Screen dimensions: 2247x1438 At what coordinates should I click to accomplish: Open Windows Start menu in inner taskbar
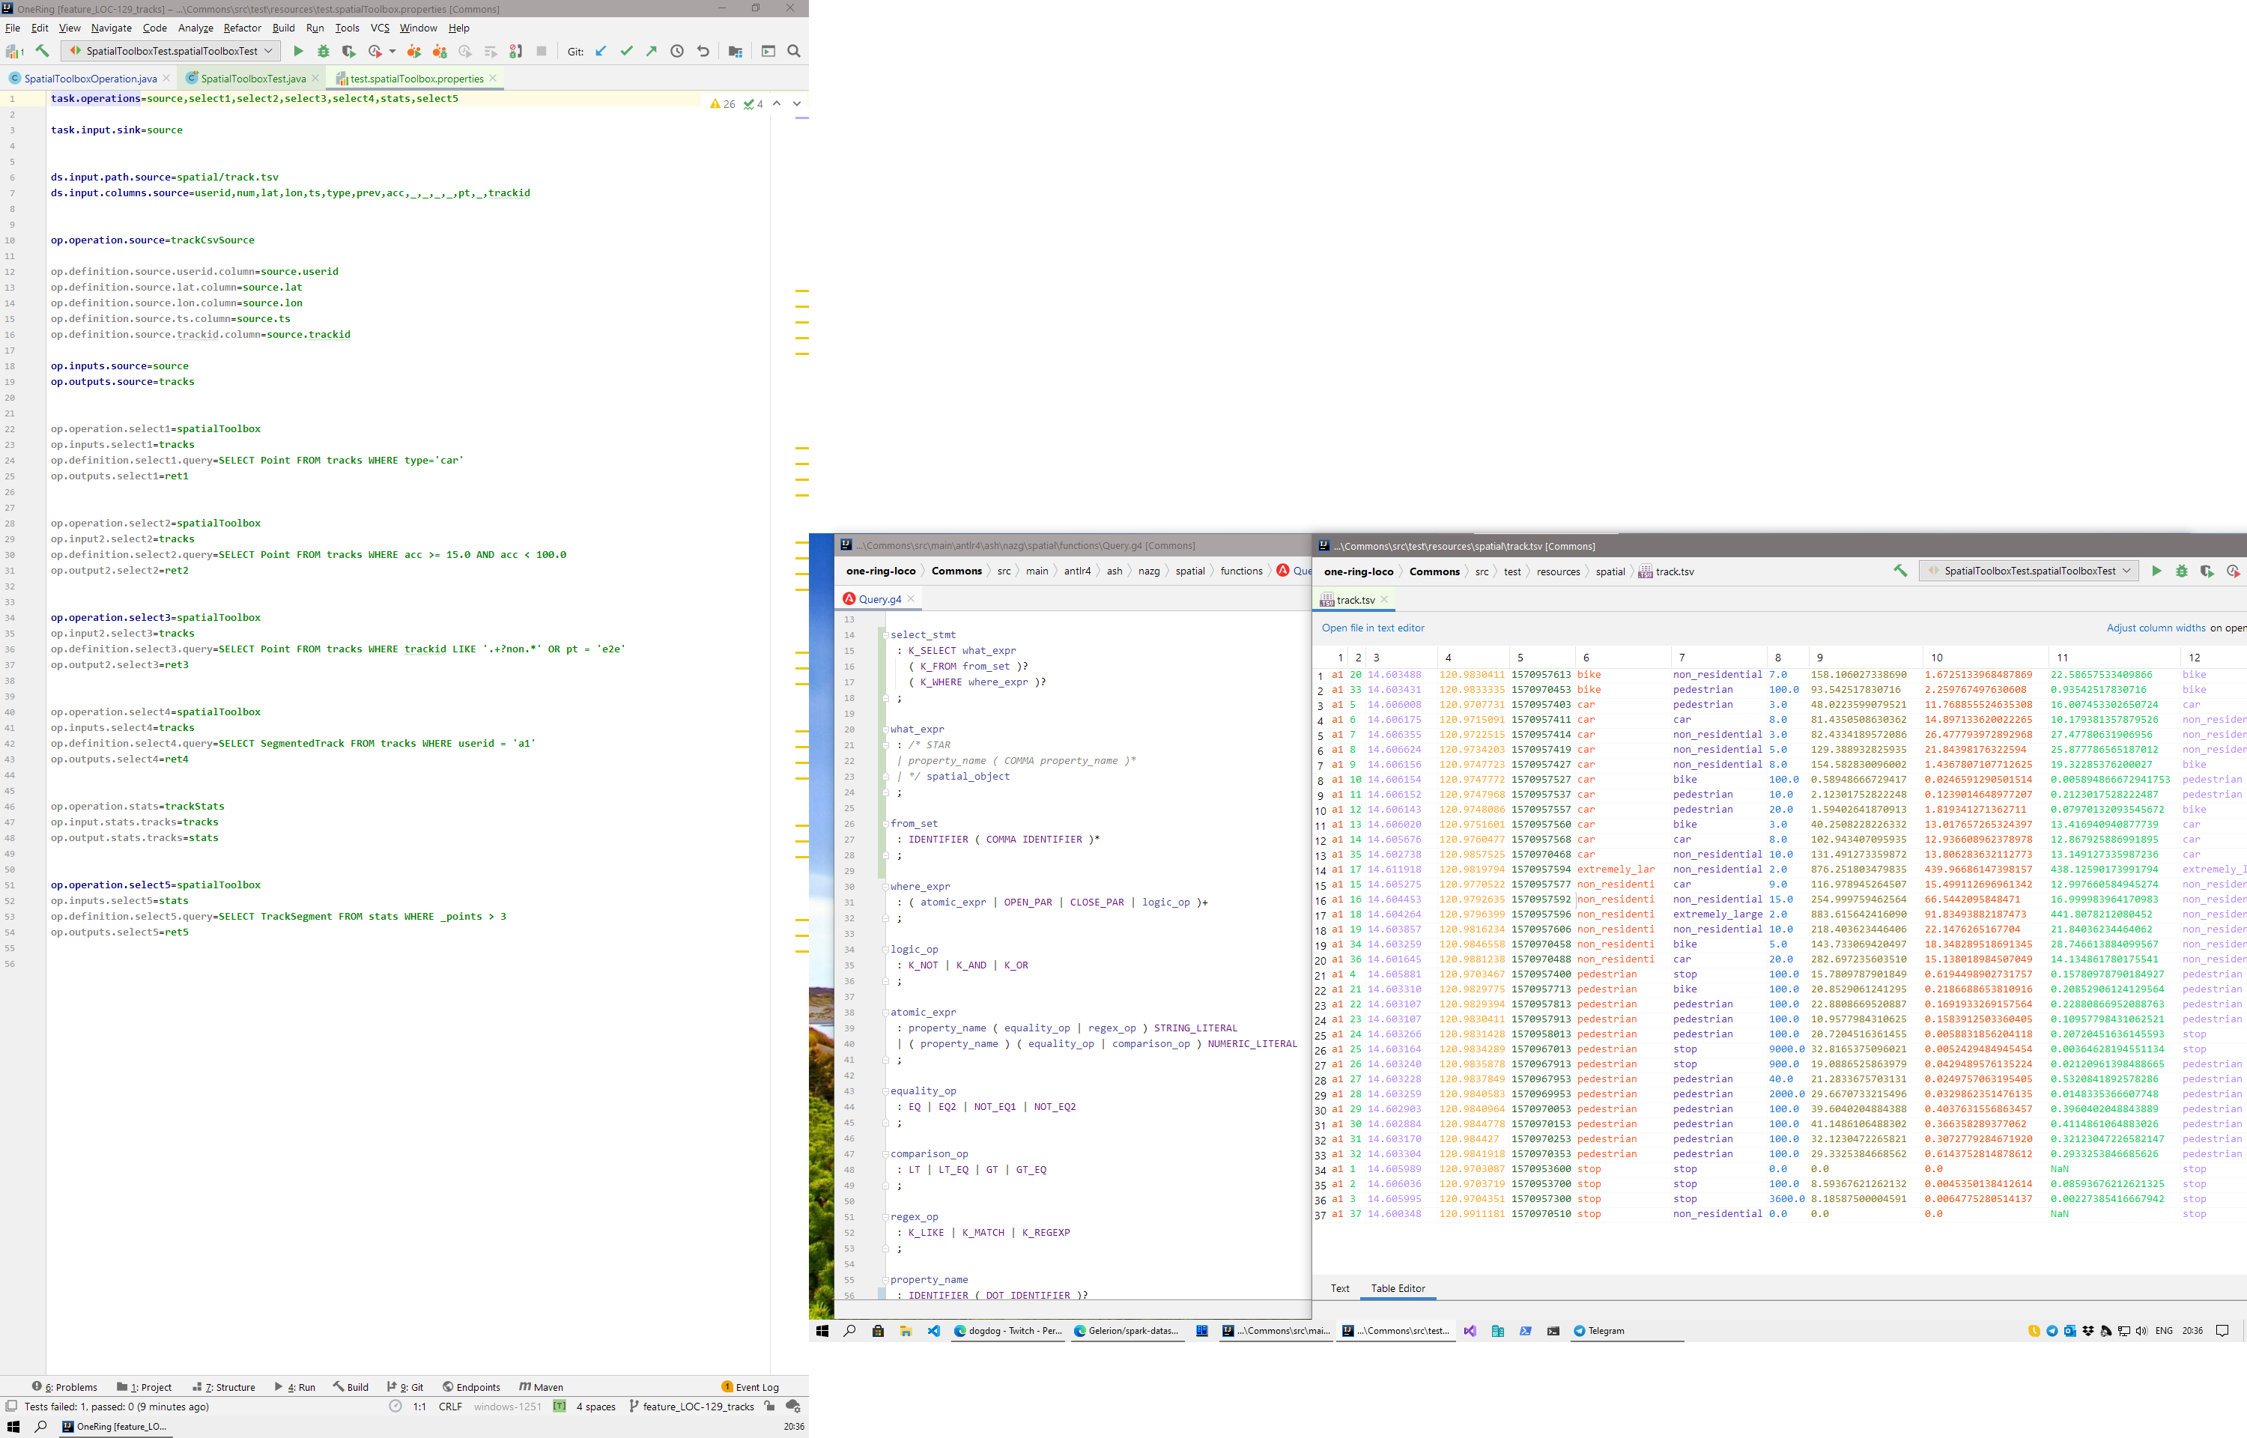pyautogui.click(x=822, y=1331)
